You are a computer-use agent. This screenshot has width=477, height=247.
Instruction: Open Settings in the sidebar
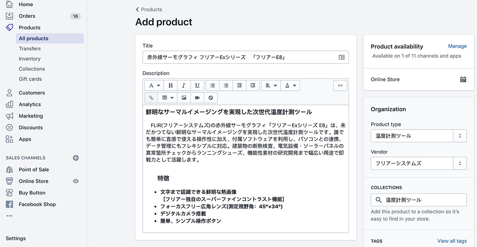tap(16, 238)
